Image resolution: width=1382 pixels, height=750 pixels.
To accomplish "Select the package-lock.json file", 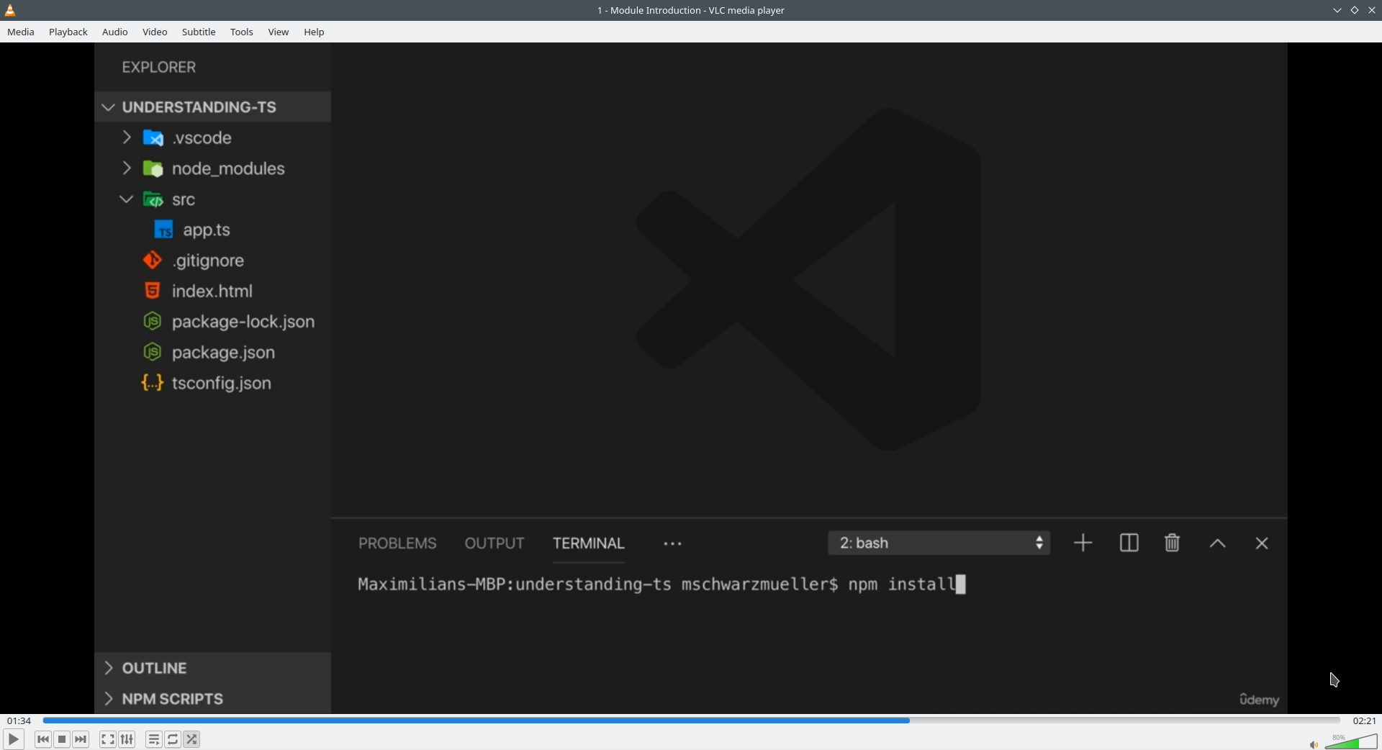I will (x=243, y=322).
